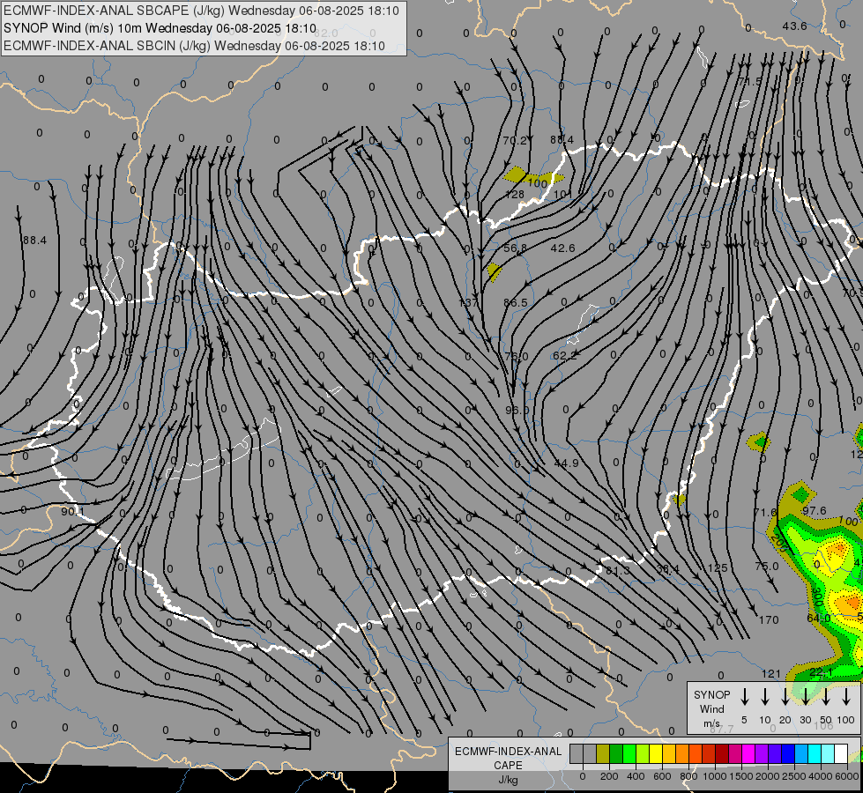Click the 125 value on the map
The height and width of the screenshot is (793, 863).
(x=718, y=568)
